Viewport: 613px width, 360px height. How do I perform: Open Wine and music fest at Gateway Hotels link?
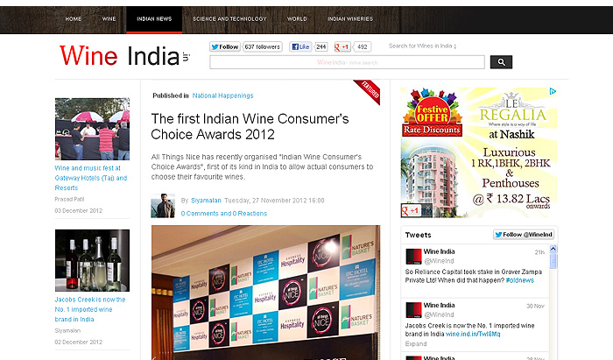point(91,178)
